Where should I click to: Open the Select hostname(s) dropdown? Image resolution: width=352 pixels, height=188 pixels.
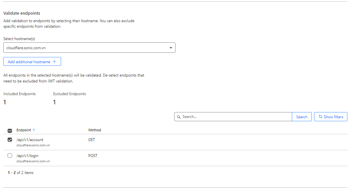tap(89, 48)
